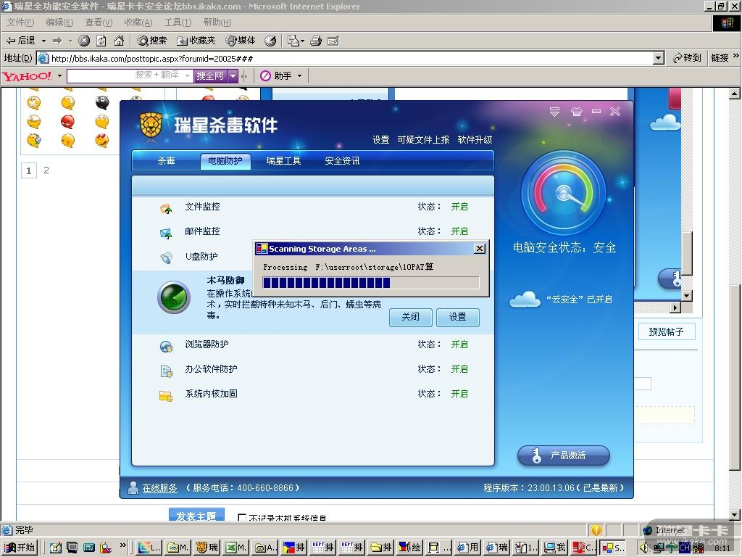Click the green radar 木马防御 icon
This screenshot has height=557, width=742.
(174, 297)
